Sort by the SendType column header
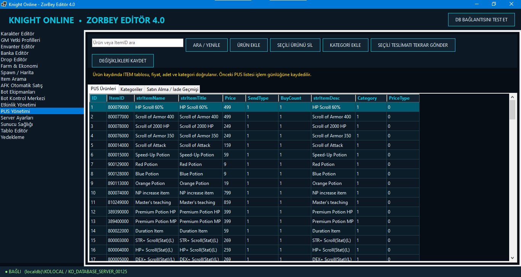Viewport: 521px width, 277px height. point(262,98)
